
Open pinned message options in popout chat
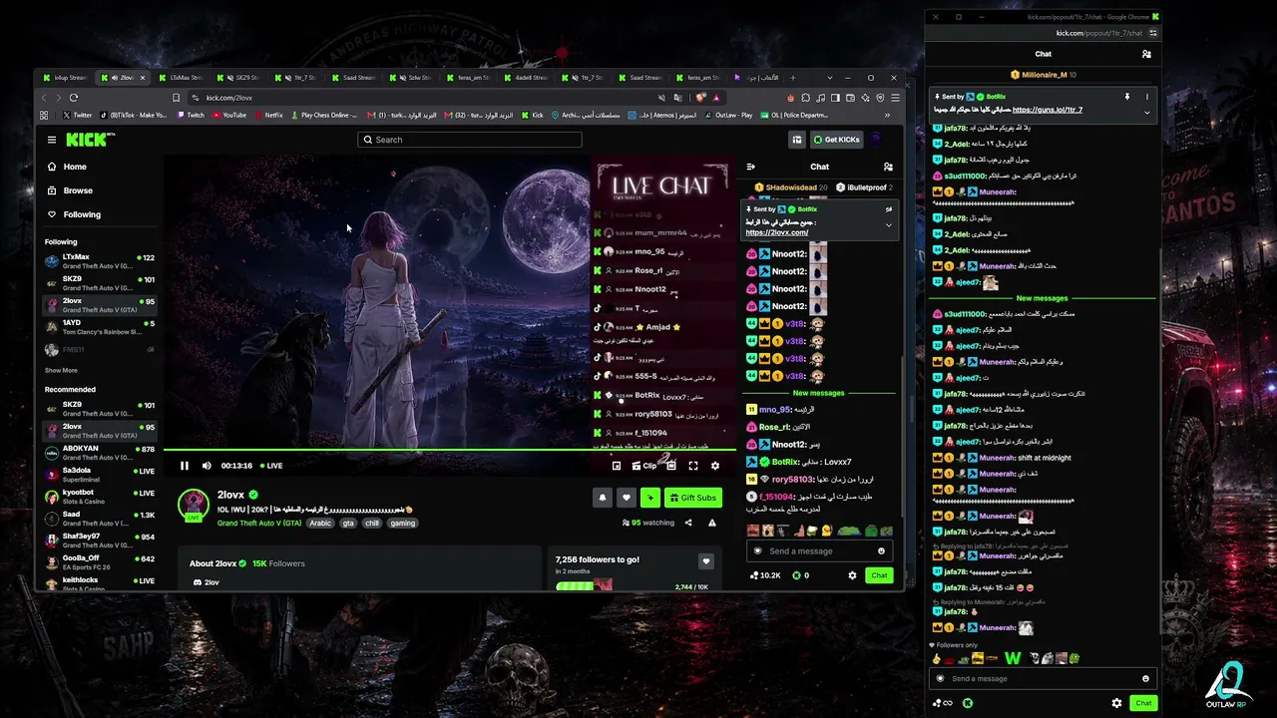tap(1146, 97)
